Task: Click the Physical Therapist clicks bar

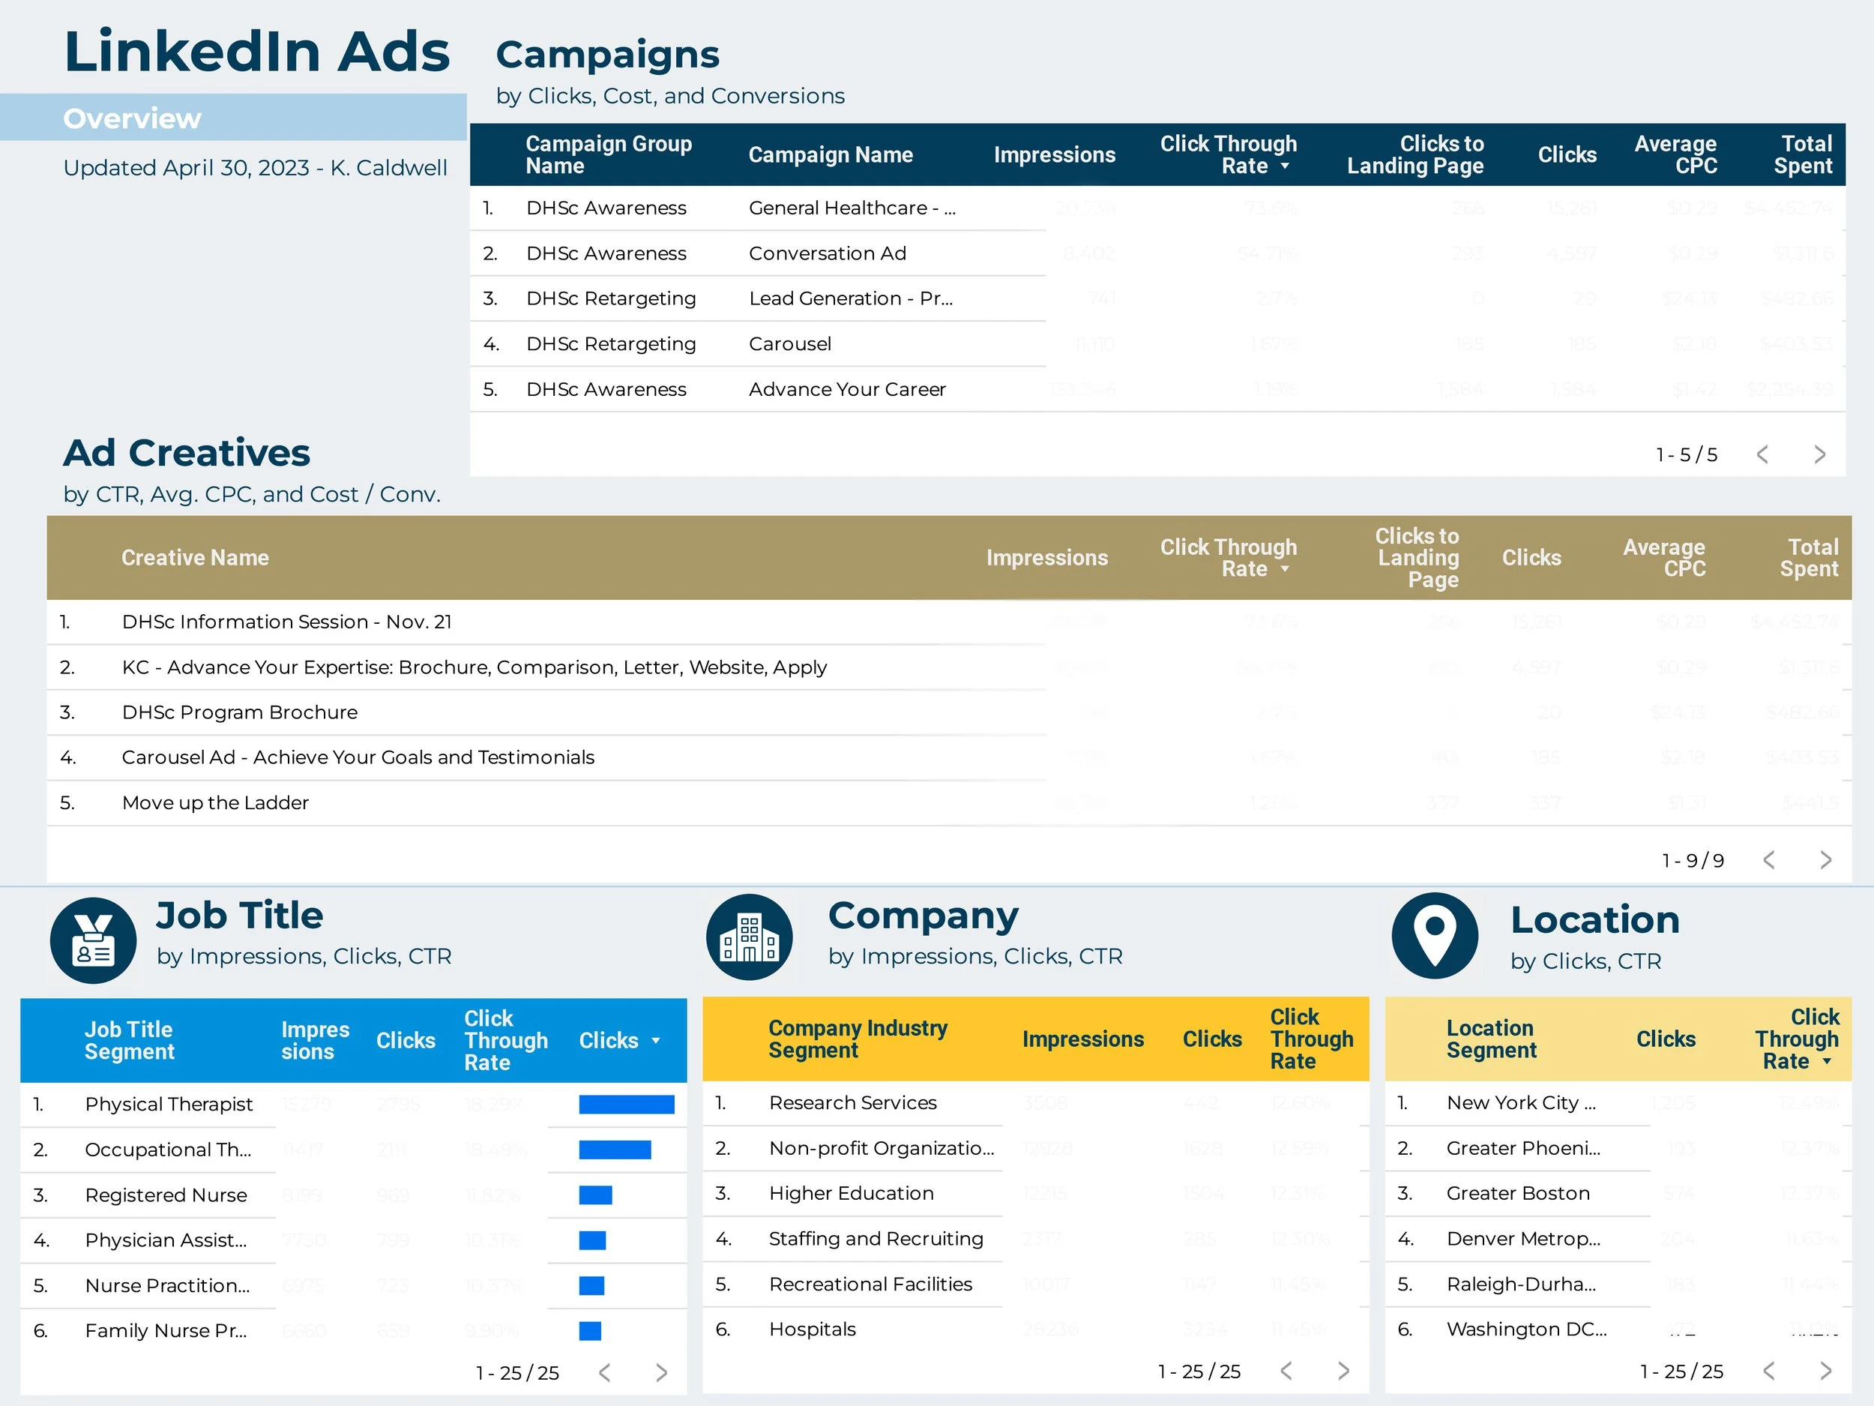Action: coord(626,1105)
